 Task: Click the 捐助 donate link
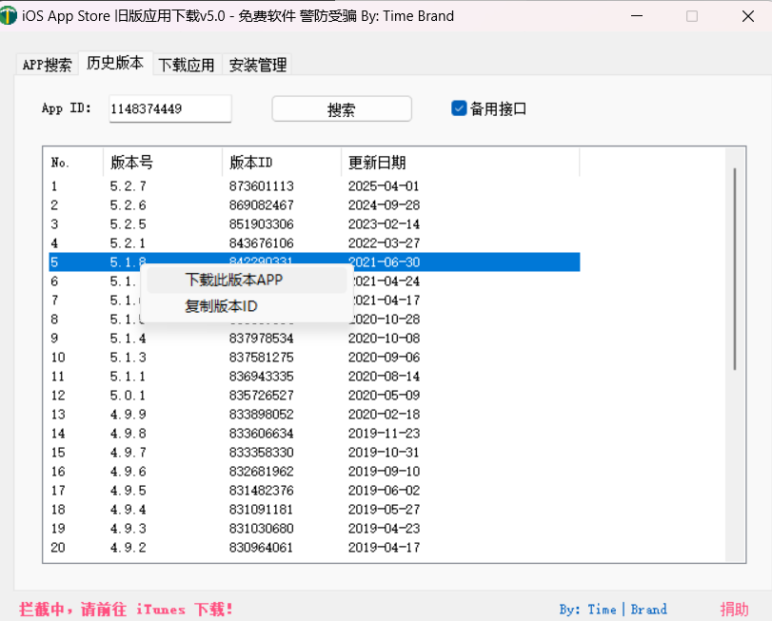tap(734, 610)
